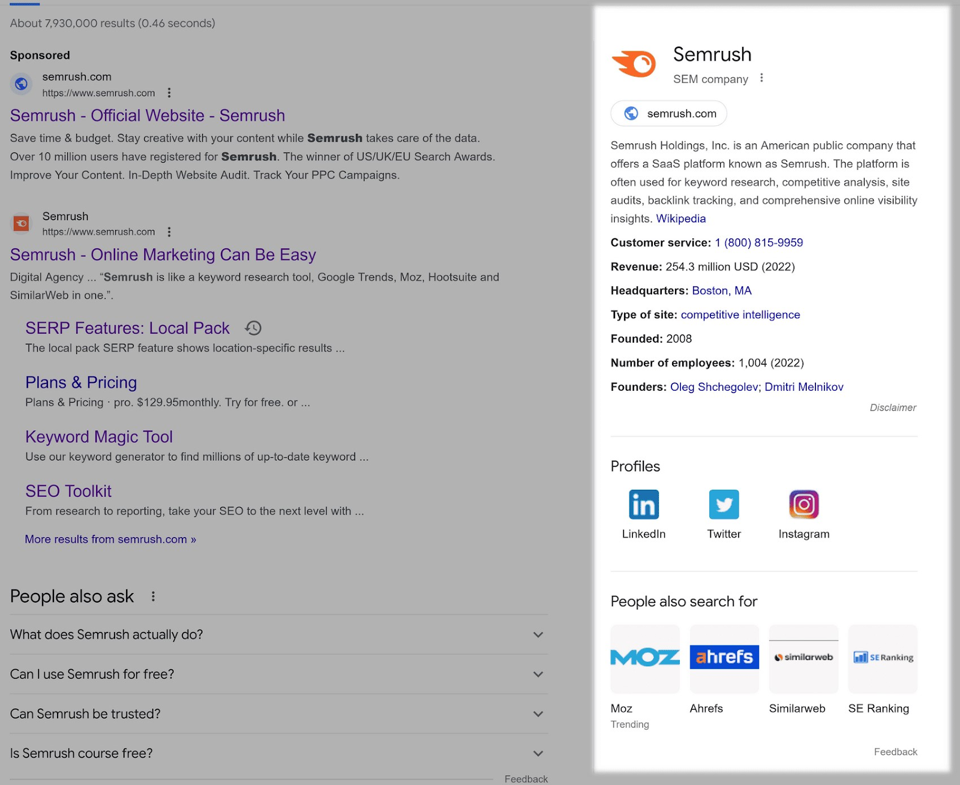Open Semrush's LinkedIn profile icon
Image resolution: width=960 pixels, height=785 pixels.
(643, 505)
